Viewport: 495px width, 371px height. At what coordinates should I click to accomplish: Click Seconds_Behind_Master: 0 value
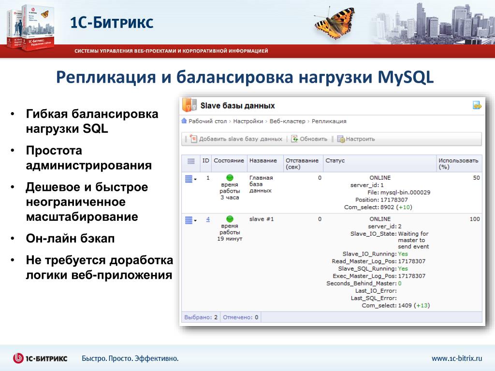pyautogui.click(x=400, y=283)
